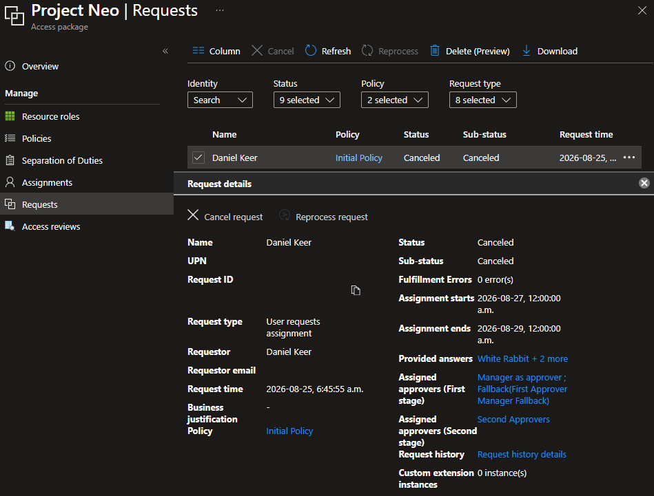
Task: Click the Reprocess icon in toolbar
Action: (367, 51)
